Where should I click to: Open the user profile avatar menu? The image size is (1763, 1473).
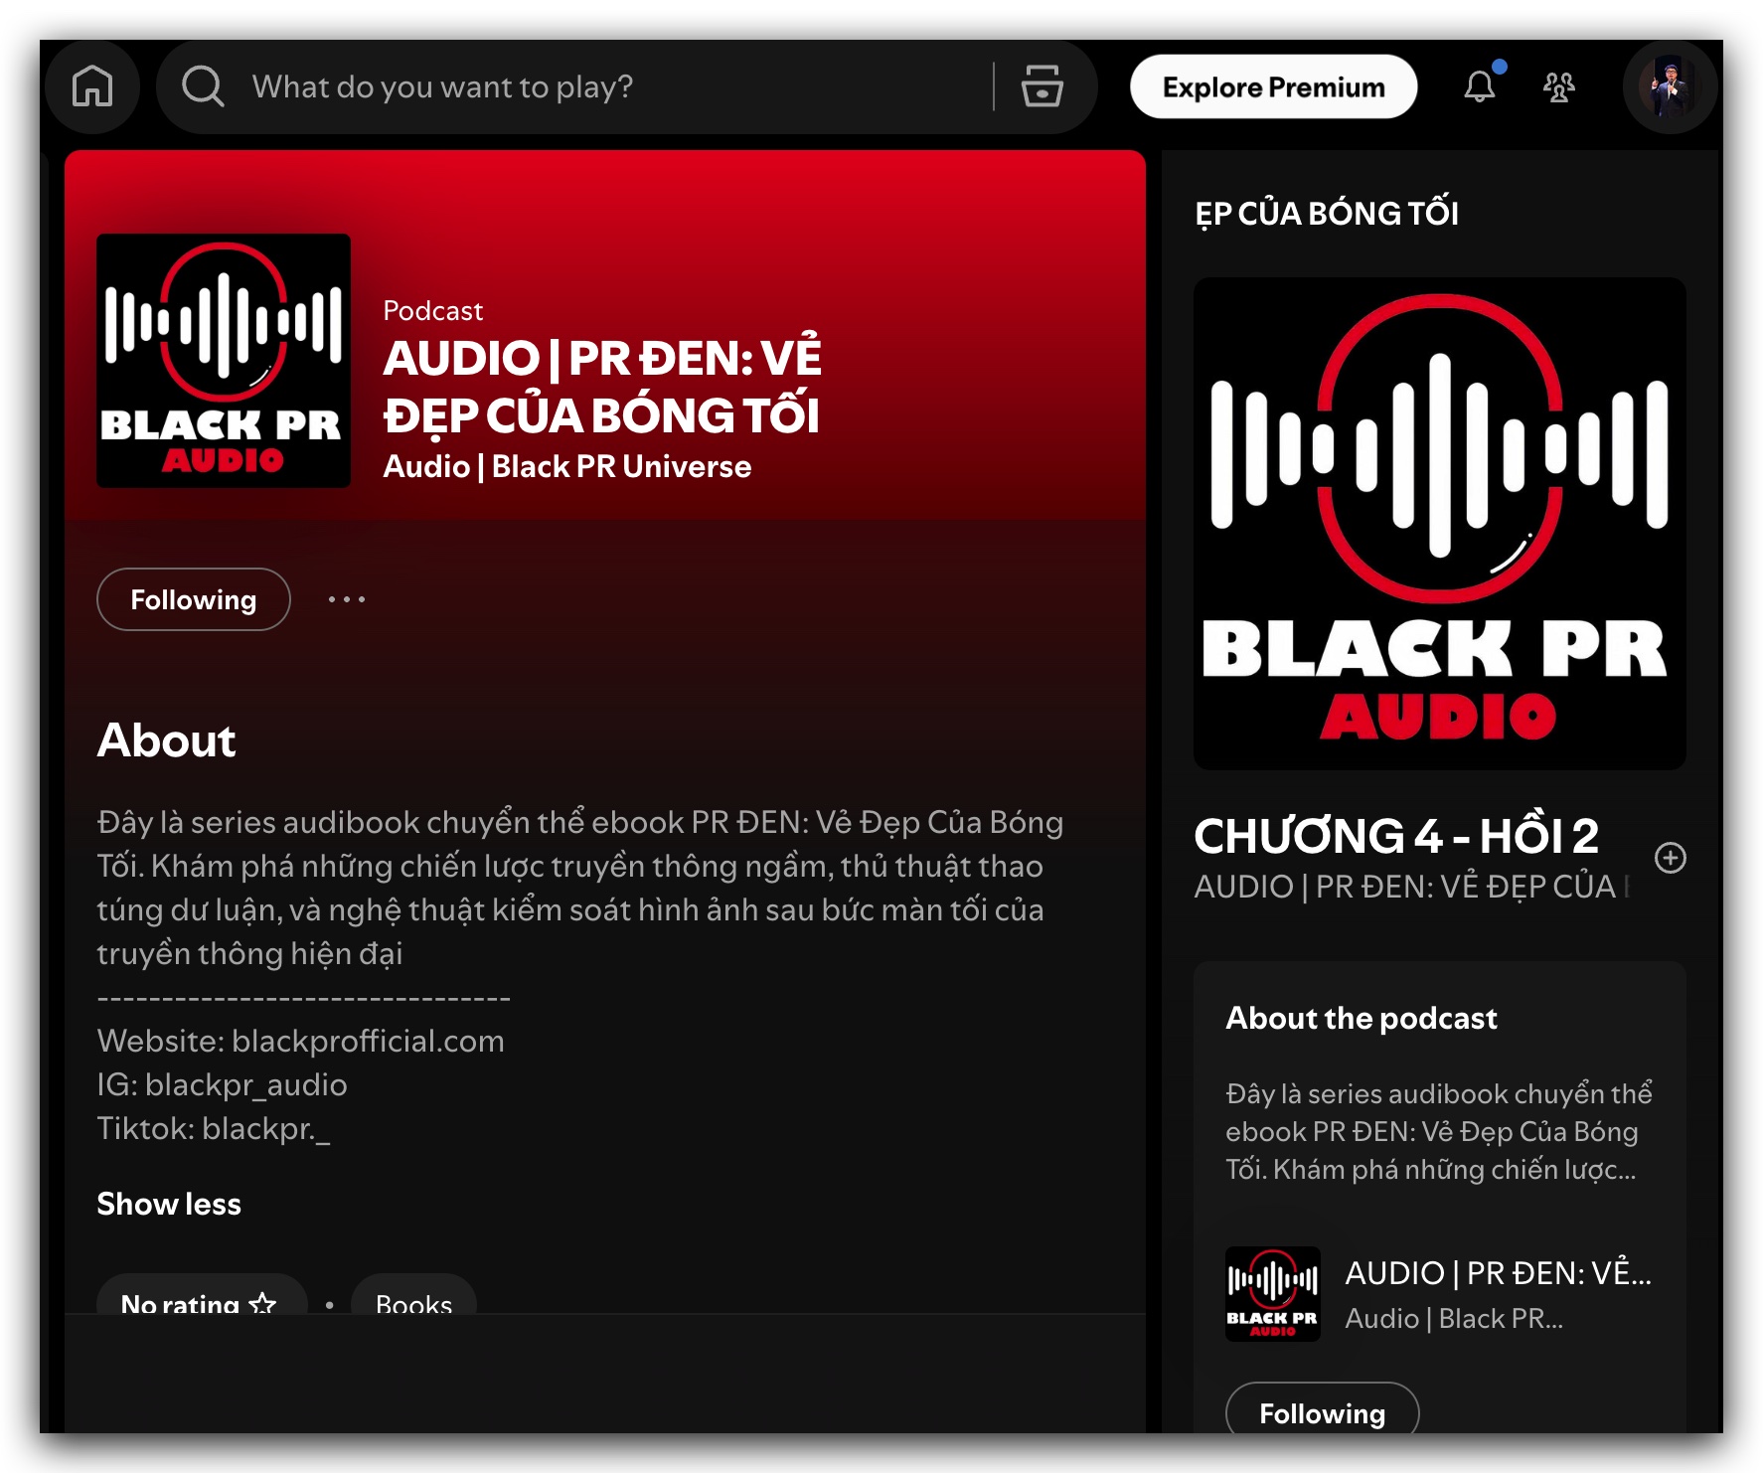[x=1670, y=86]
